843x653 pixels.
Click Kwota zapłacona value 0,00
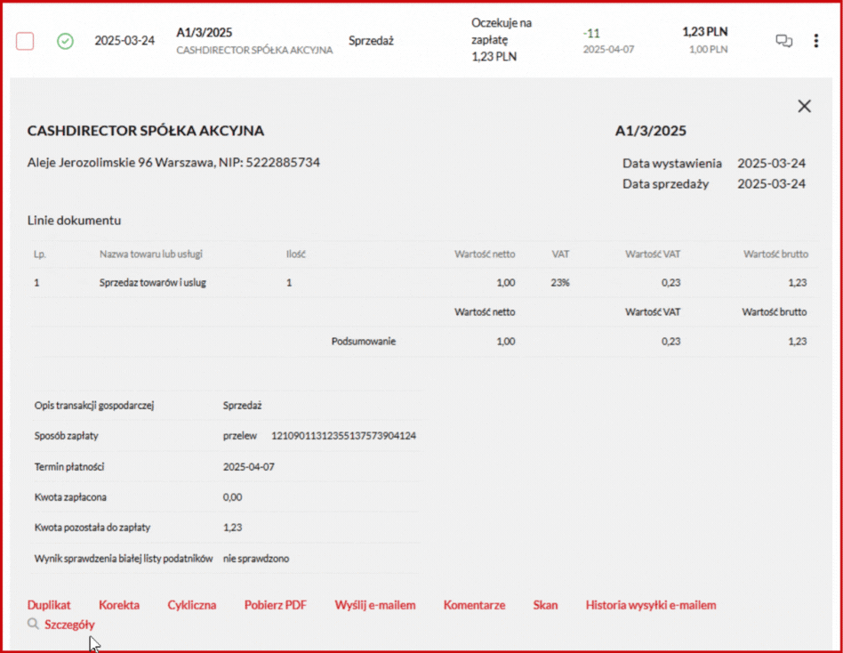click(232, 497)
